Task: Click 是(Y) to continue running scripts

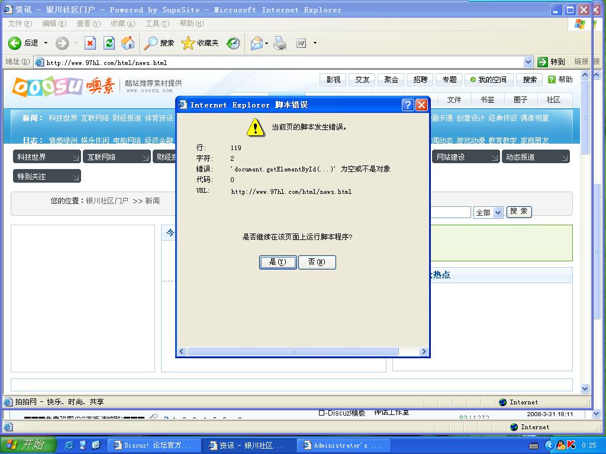Action: [x=278, y=262]
